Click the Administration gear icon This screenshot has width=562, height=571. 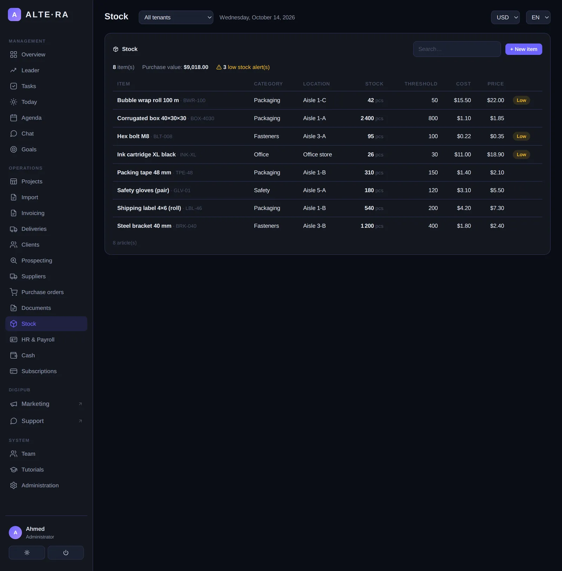(x=13, y=486)
